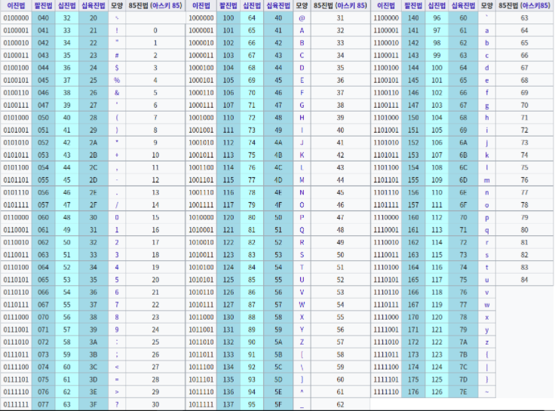Click the exclamation mark ! link

pos(117,30)
